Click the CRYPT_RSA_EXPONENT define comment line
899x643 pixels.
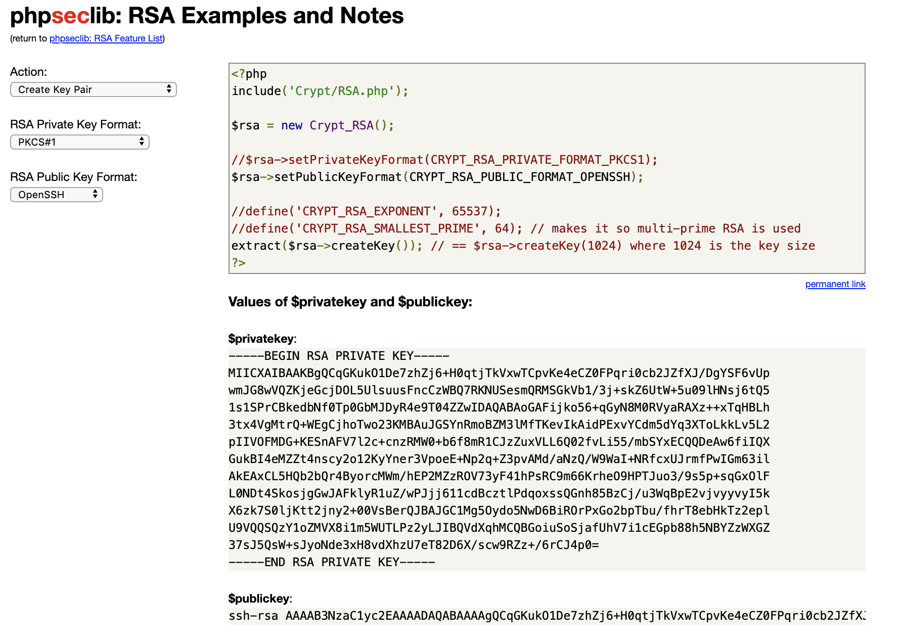366,211
